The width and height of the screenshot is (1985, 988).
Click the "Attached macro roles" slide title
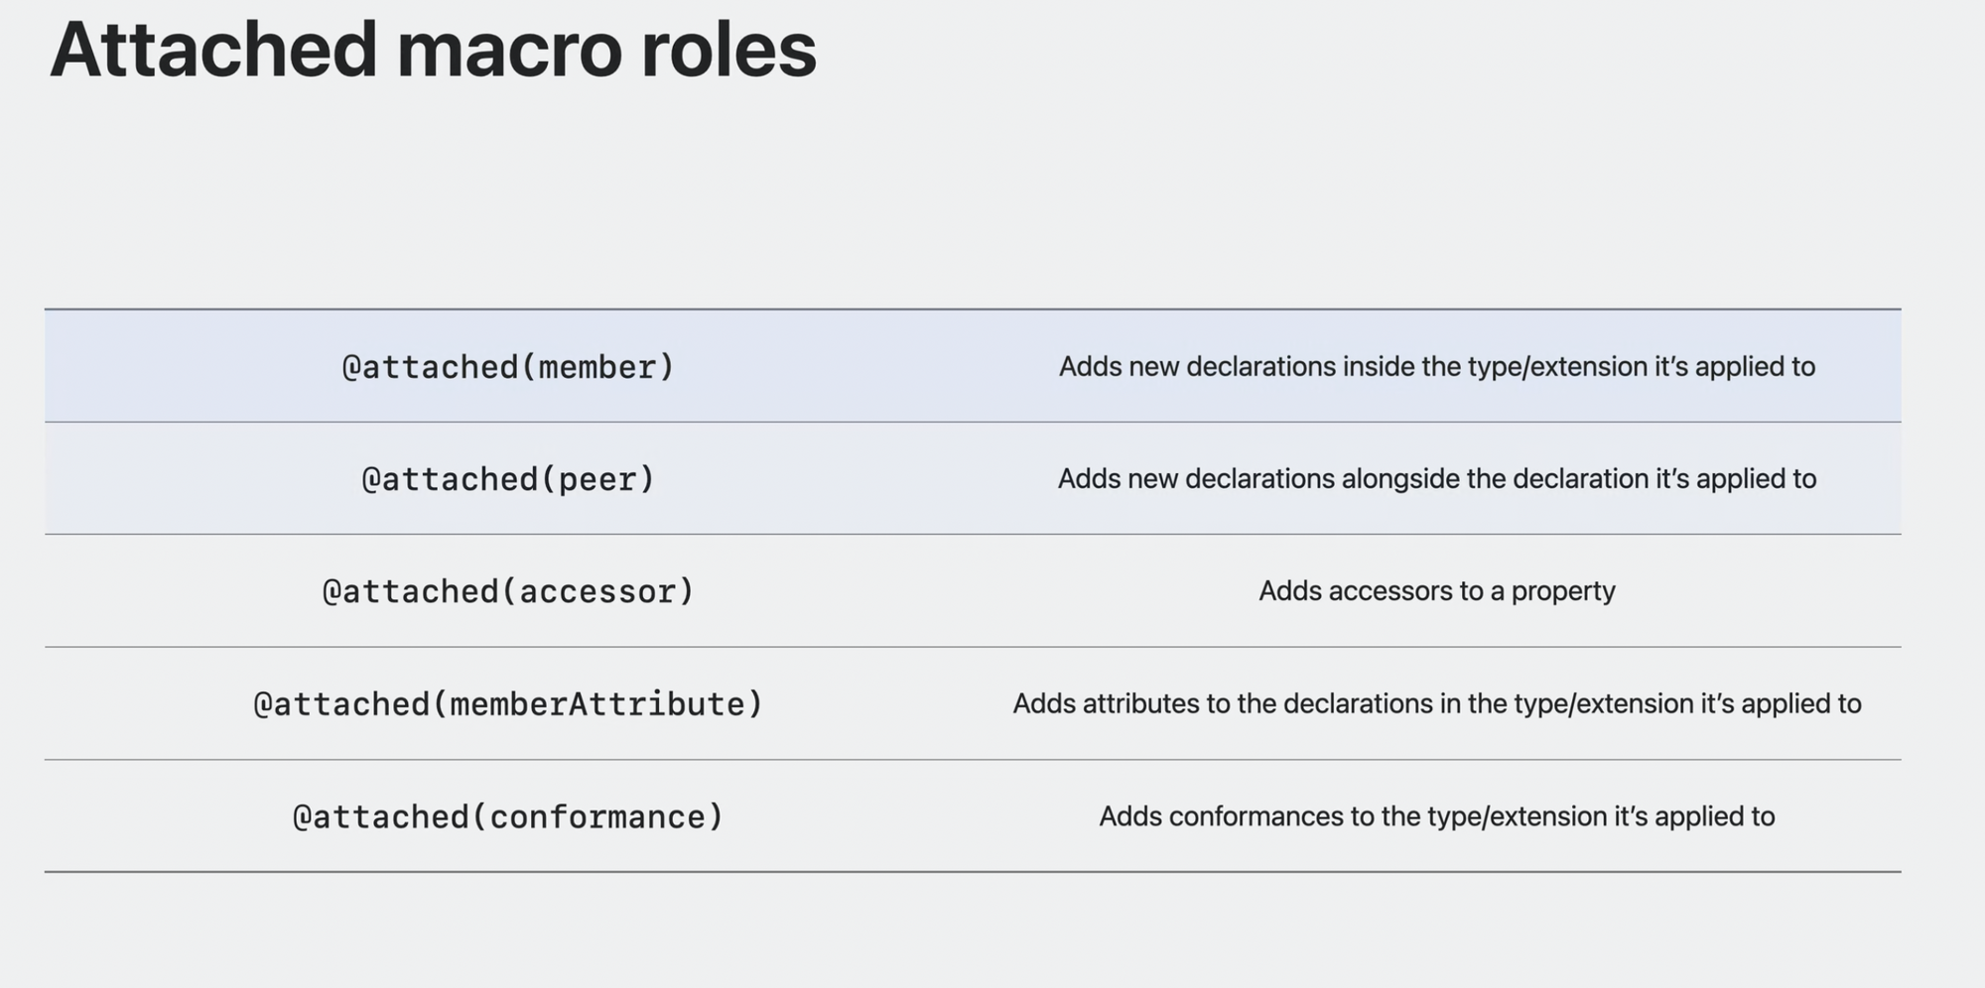433,50
